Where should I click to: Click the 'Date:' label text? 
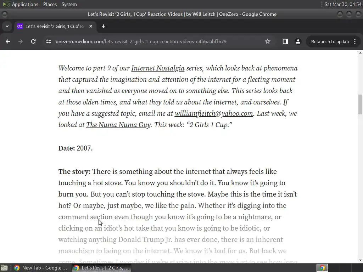(67, 148)
